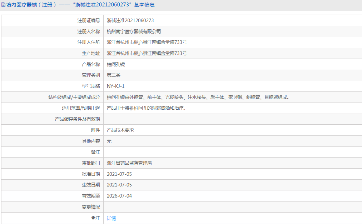
Task: Select the registrant name 杭州南宇医疗器械有限公司
Action: 134,31
